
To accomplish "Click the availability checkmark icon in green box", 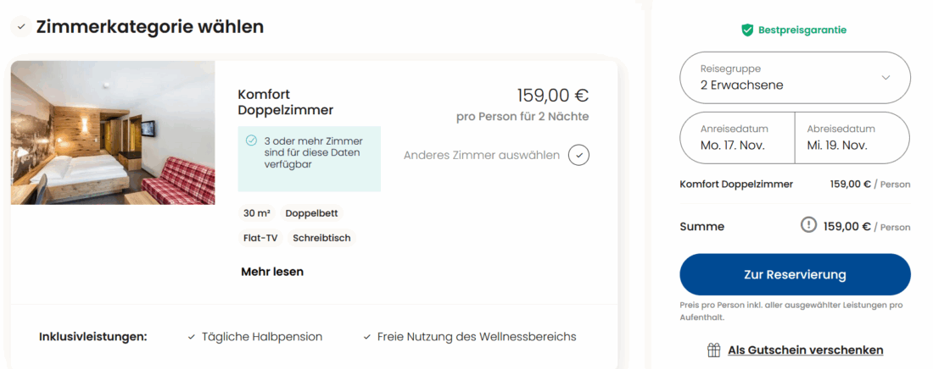I will (x=251, y=140).
